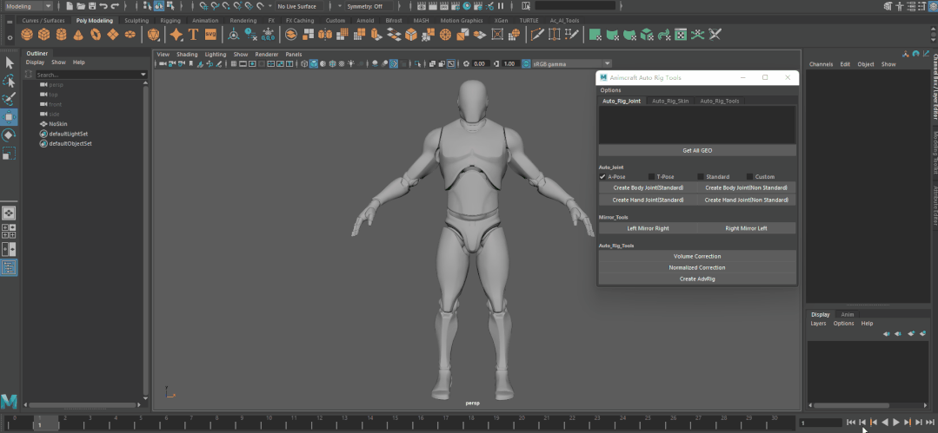Viewport: 938px width, 433px height.
Task: Click the Freeze Transformations 0,0,0 icon
Action: (268, 35)
